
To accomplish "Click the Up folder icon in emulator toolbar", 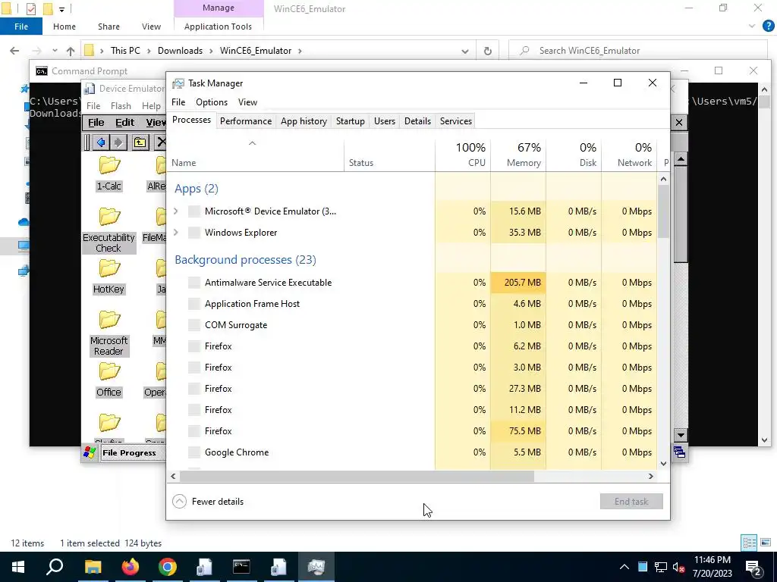I will (x=140, y=142).
